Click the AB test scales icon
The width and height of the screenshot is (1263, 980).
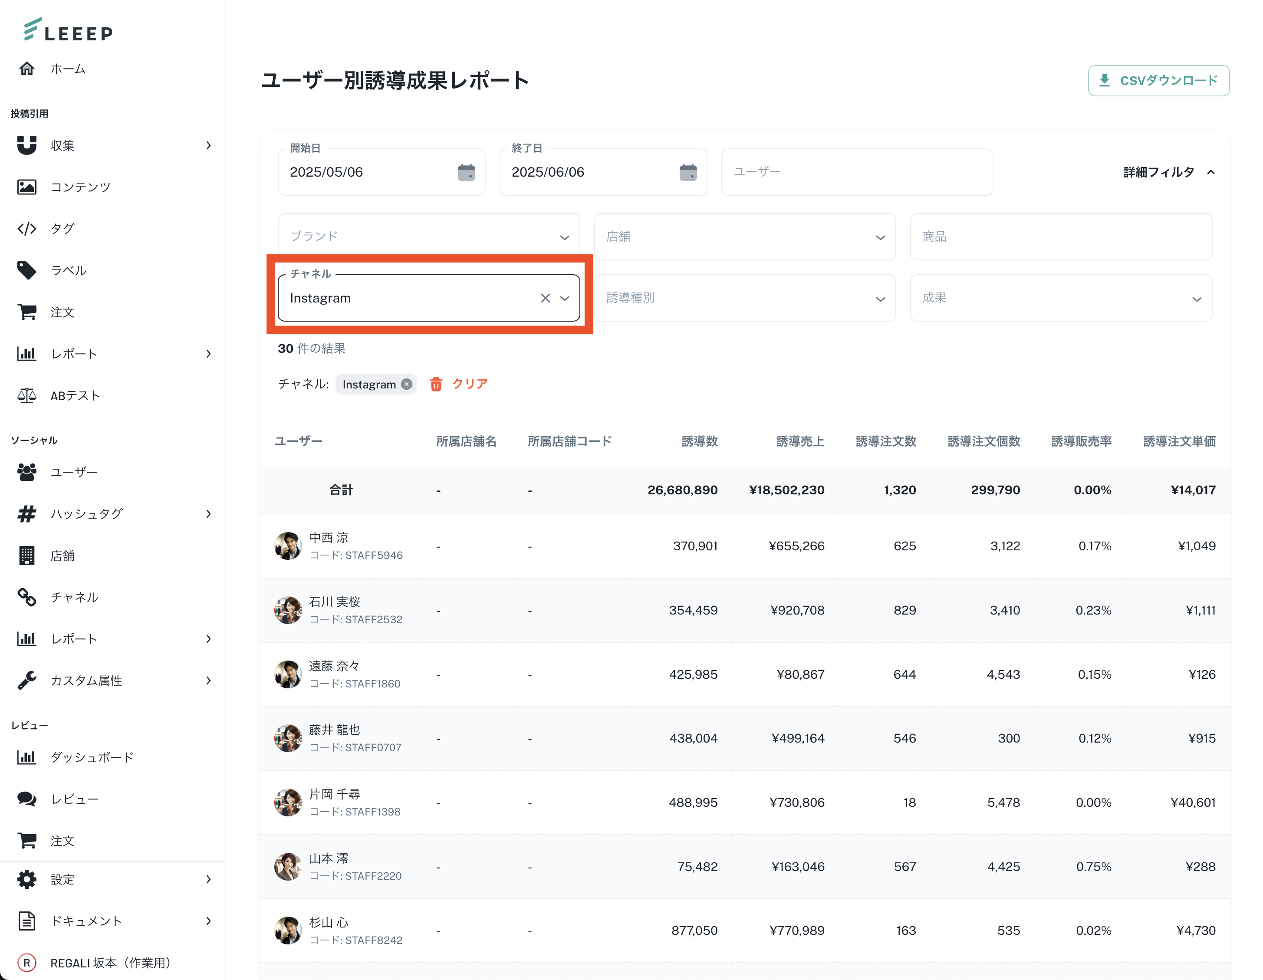(x=26, y=395)
